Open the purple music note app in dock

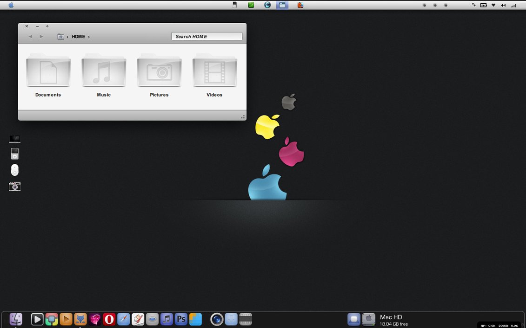coord(166,319)
